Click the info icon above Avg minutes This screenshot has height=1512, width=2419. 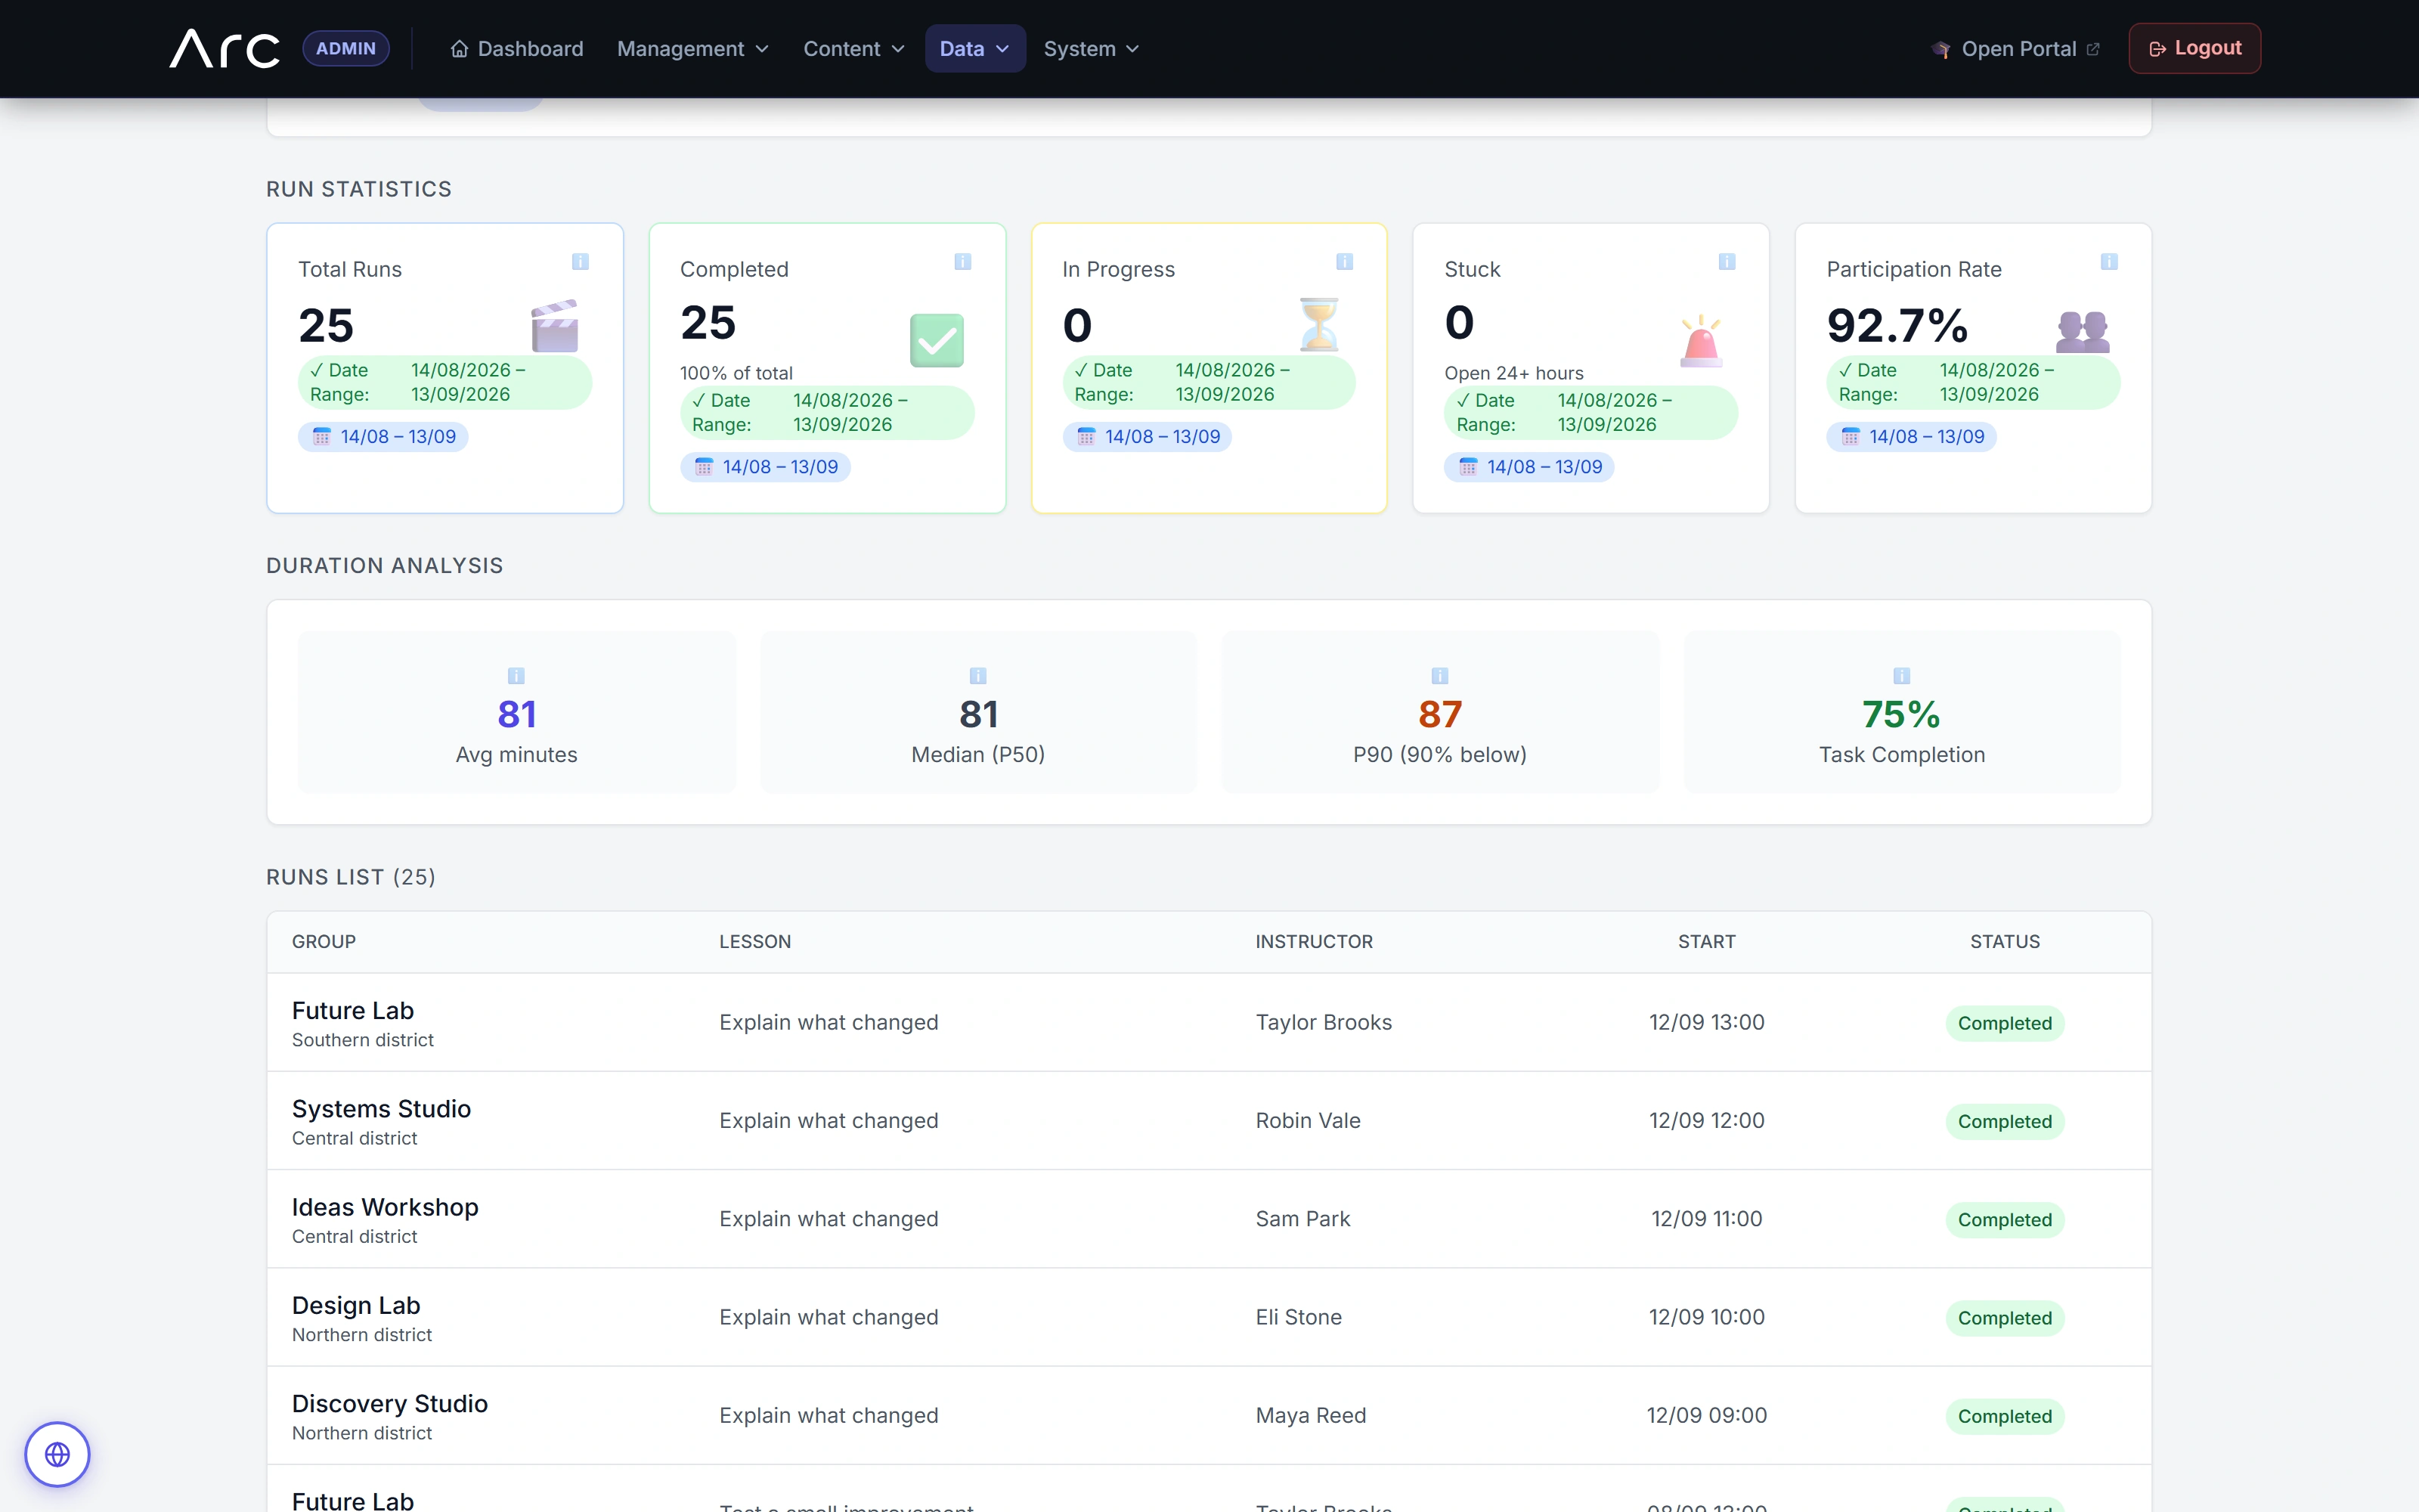(x=516, y=676)
